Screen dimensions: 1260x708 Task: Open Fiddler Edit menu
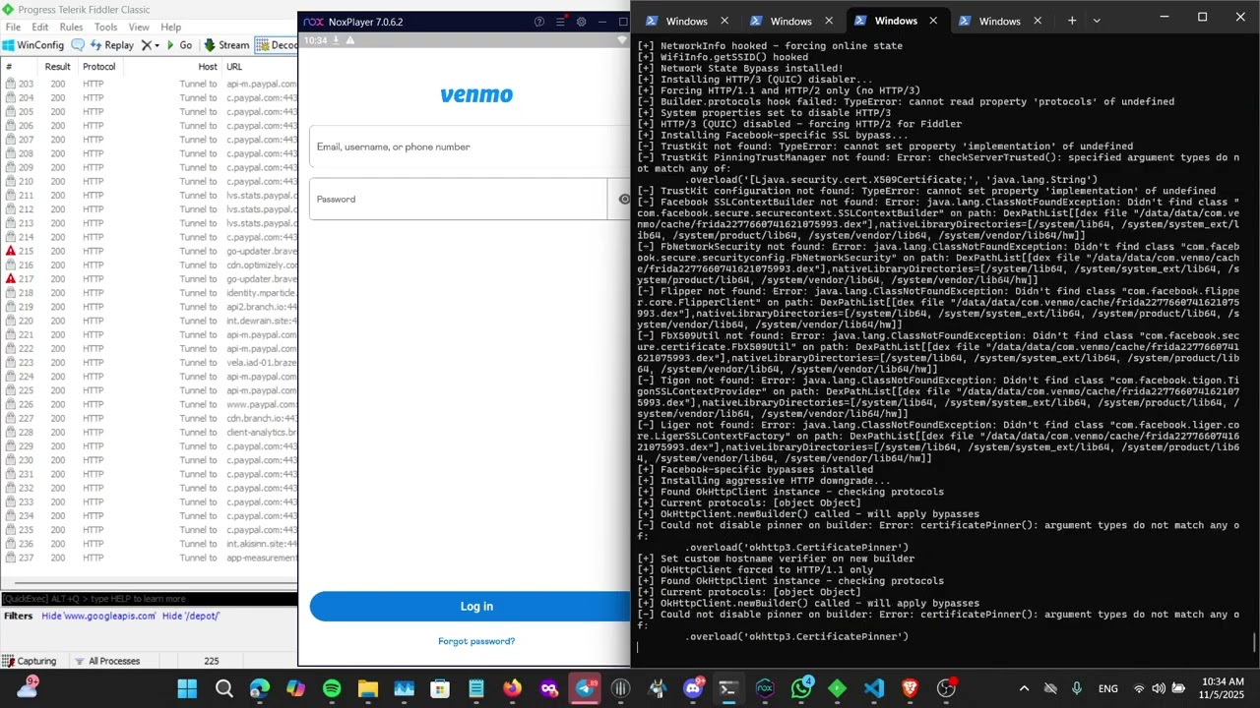click(39, 28)
